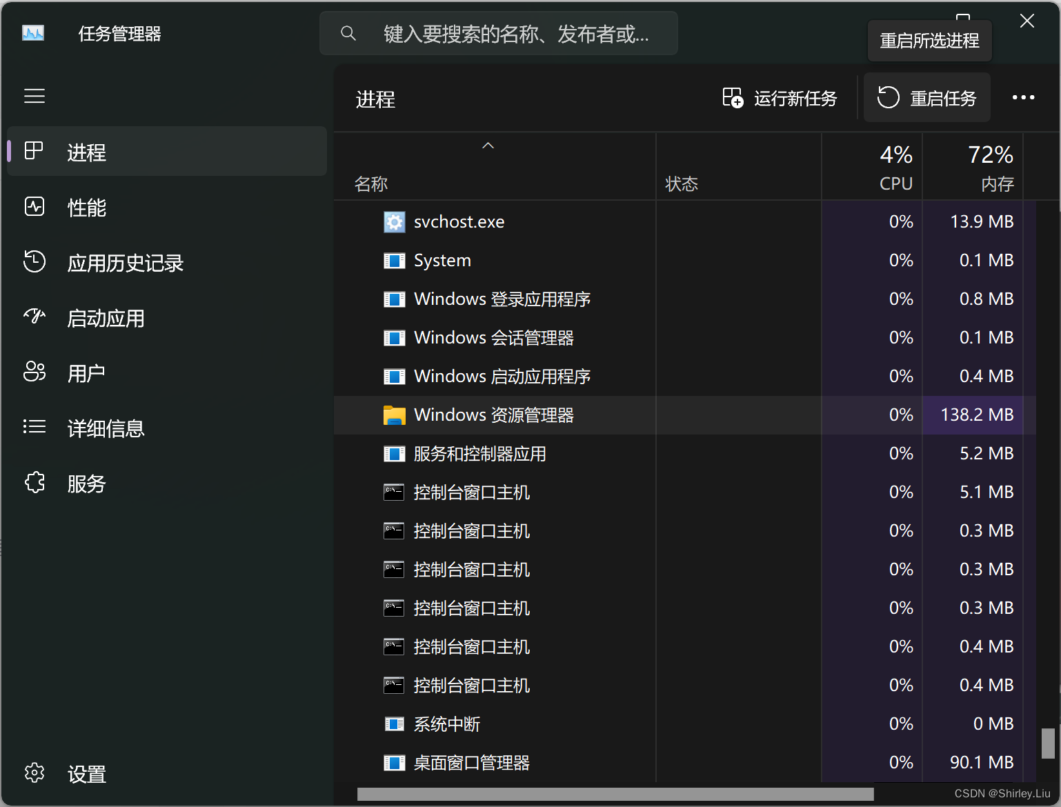Click the svchost.exe gear icon
The width and height of the screenshot is (1061, 807).
[395, 222]
